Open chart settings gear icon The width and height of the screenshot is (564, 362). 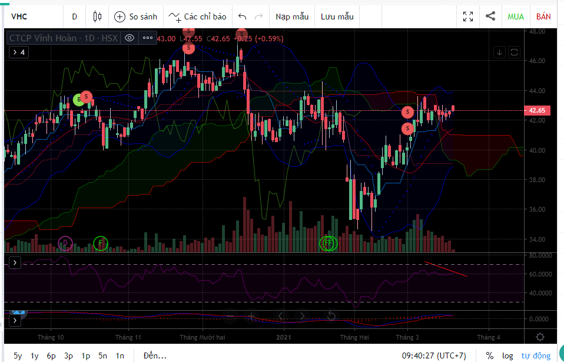coord(540,337)
